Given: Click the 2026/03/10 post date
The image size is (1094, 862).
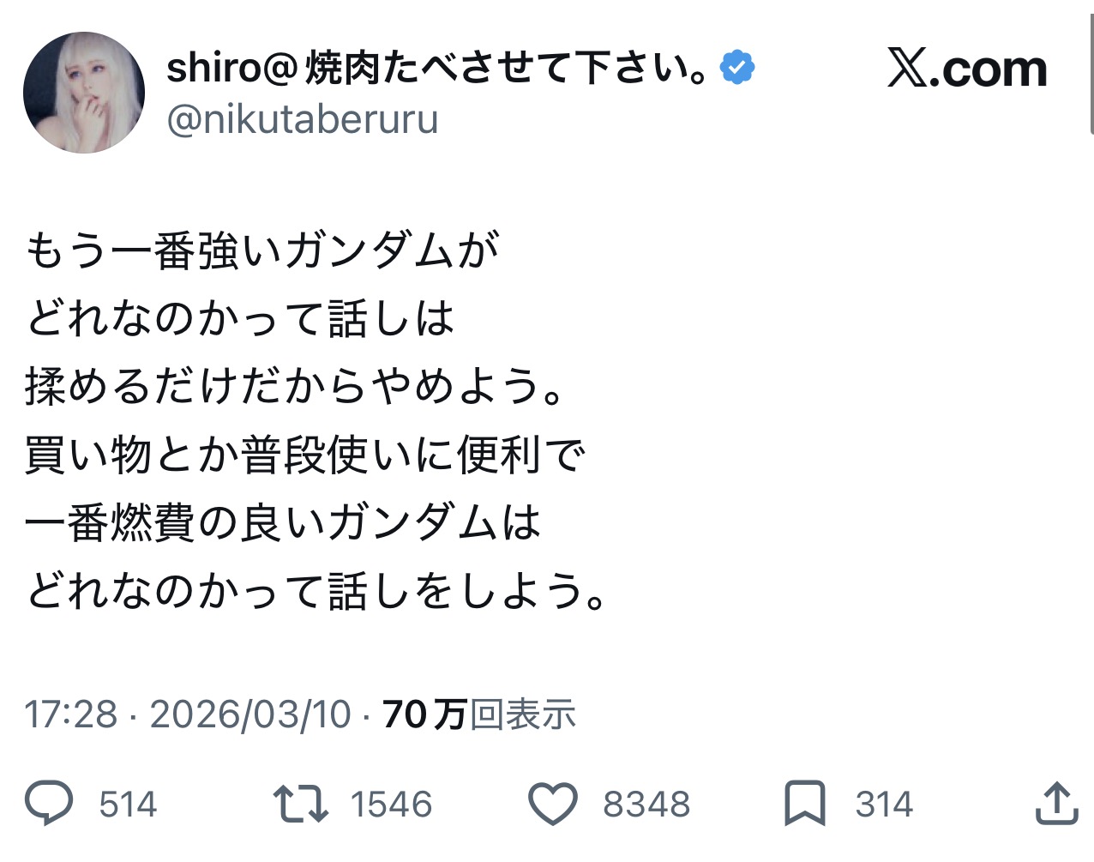Looking at the screenshot, I should pyautogui.click(x=250, y=714).
